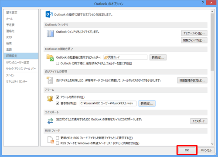This screenshot has height=157, width=218.
Task: Check 更新された RSS フィード アイテム option
Action: click(x=58, y=138)
